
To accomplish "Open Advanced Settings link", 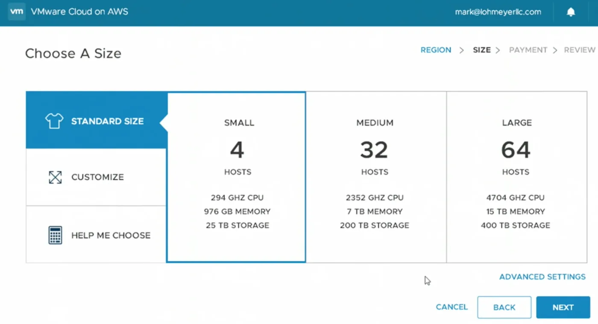I will coord(542,277).
